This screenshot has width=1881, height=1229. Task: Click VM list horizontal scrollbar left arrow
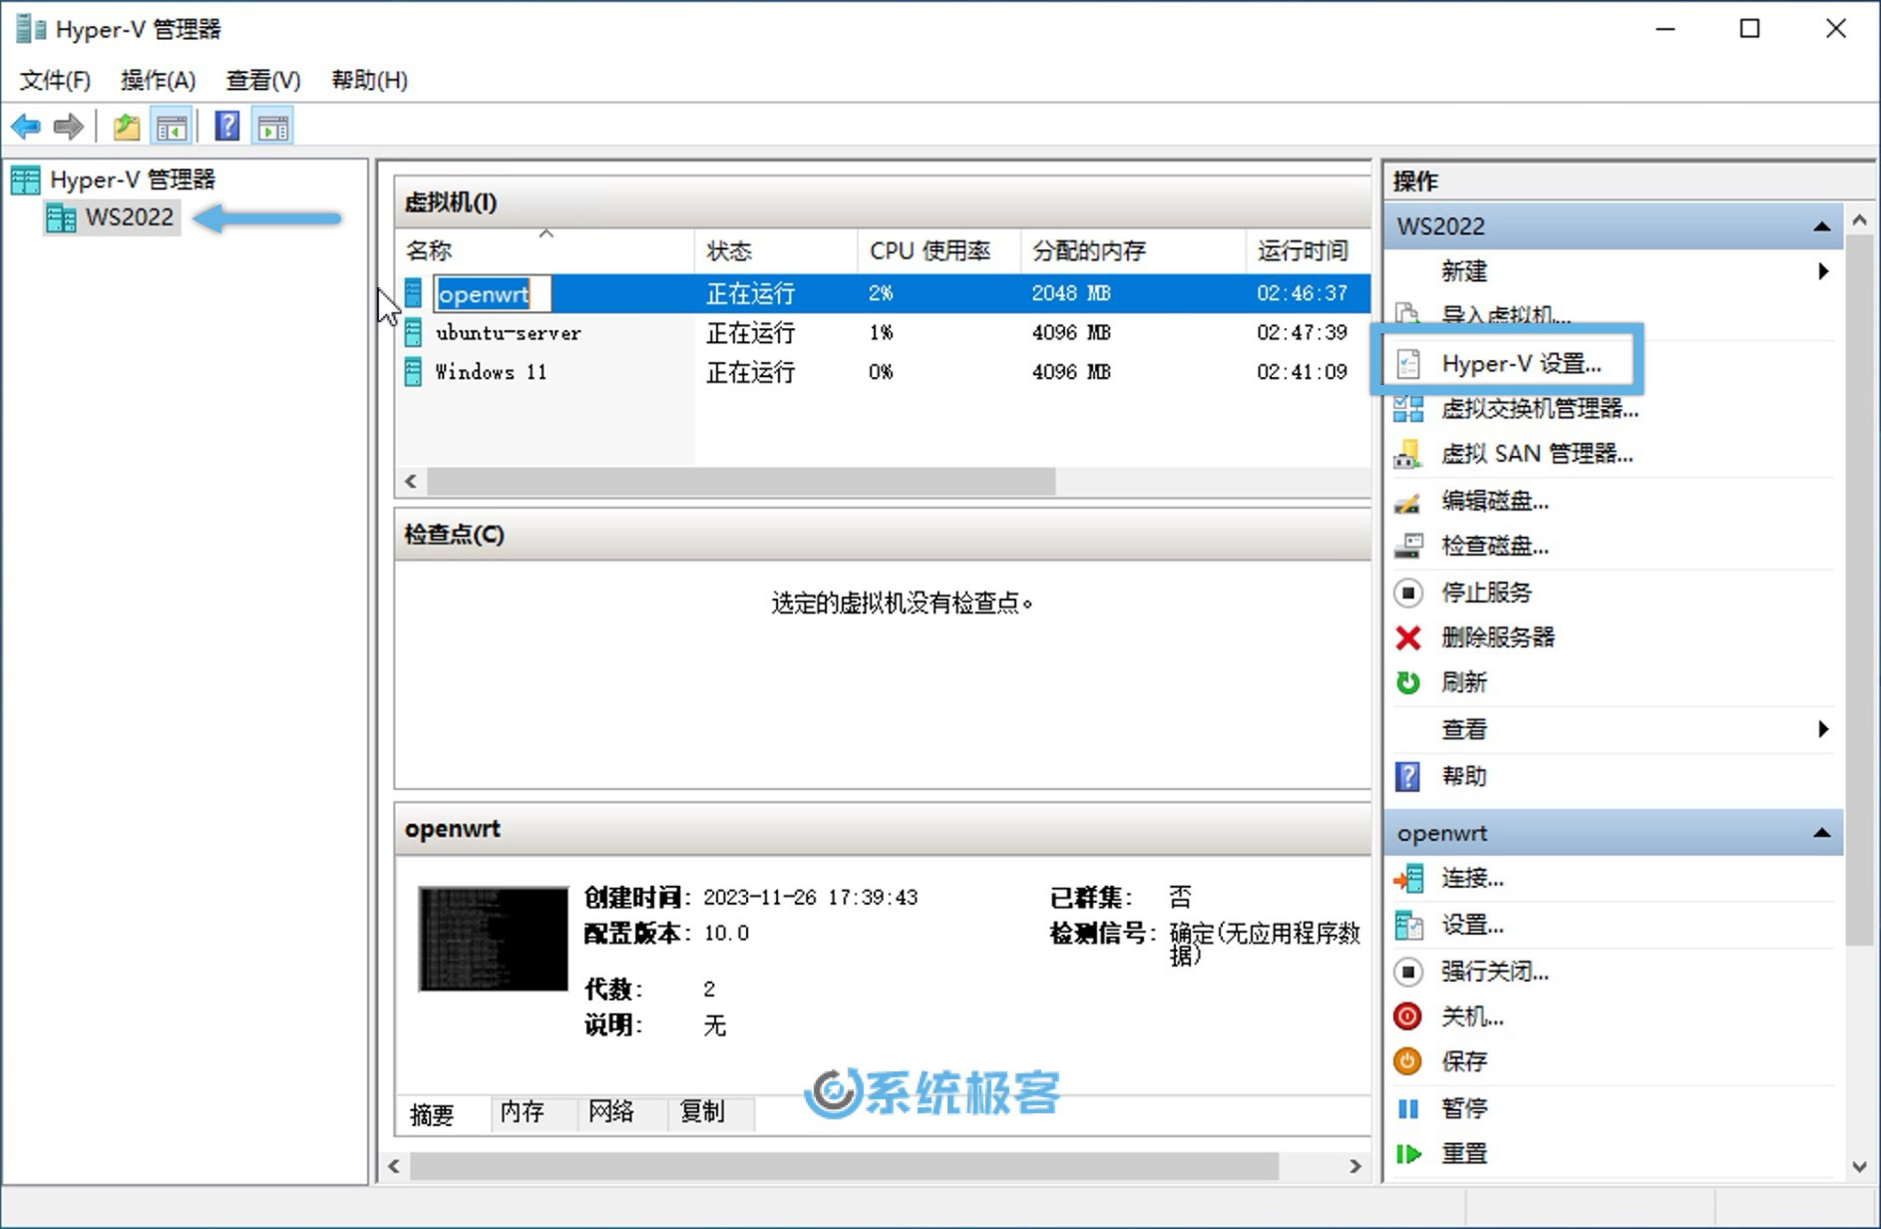(411, 482)
